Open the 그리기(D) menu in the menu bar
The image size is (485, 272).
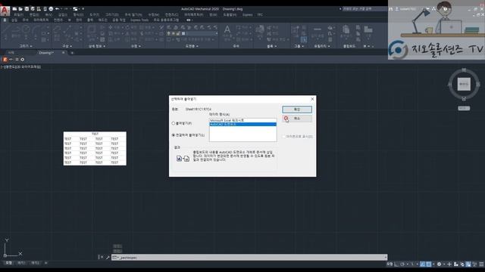point(112,14)
